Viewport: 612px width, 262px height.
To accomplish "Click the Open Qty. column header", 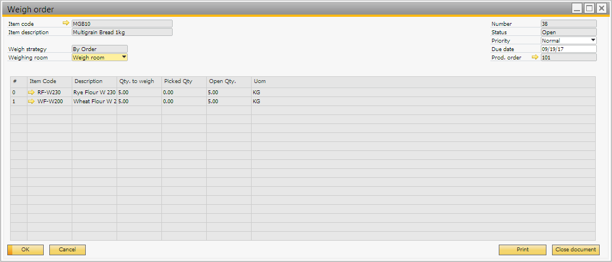I will click(229, 81).
